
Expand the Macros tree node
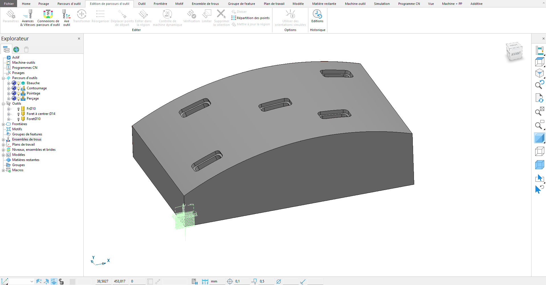pyautogui.click(x=3, y=170)
